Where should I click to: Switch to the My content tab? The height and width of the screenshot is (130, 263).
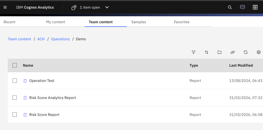point(55,22)
